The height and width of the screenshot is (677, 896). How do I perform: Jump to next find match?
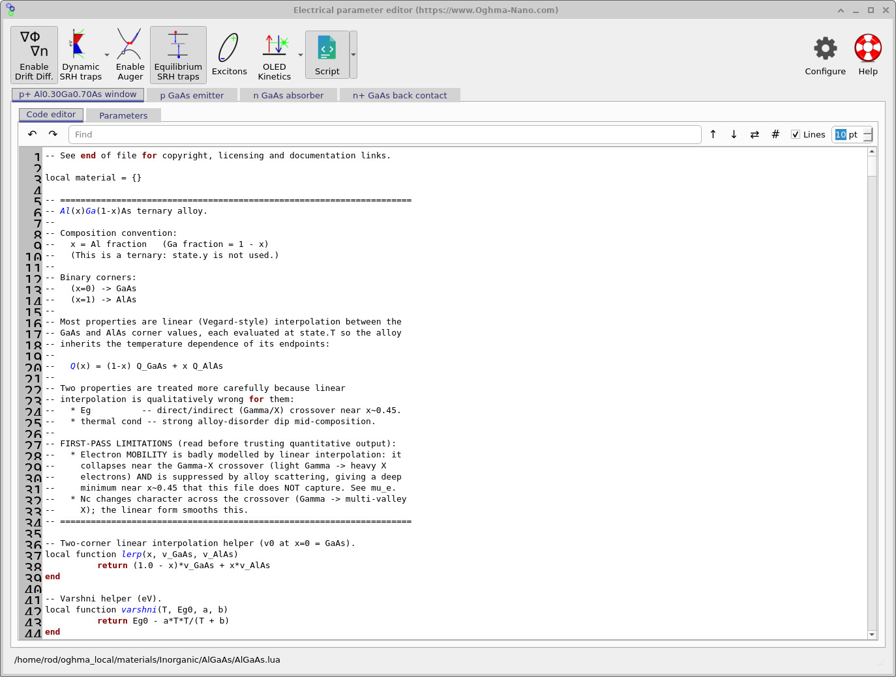click(x=734, y=134)
